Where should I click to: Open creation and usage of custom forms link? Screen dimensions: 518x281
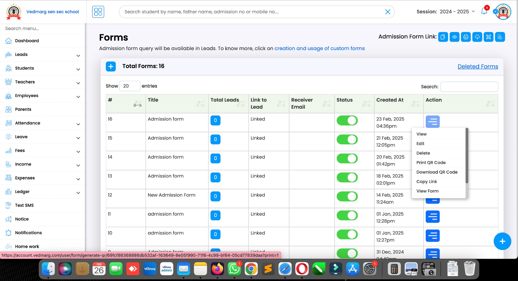click(x=320, y=49)
